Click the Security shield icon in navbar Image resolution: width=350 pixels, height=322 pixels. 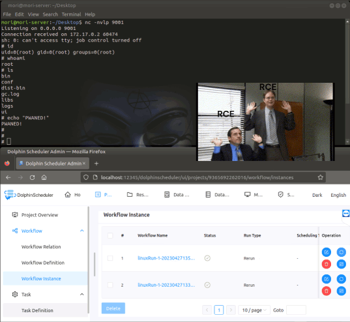pyautogui.click(x=280, y=195)
